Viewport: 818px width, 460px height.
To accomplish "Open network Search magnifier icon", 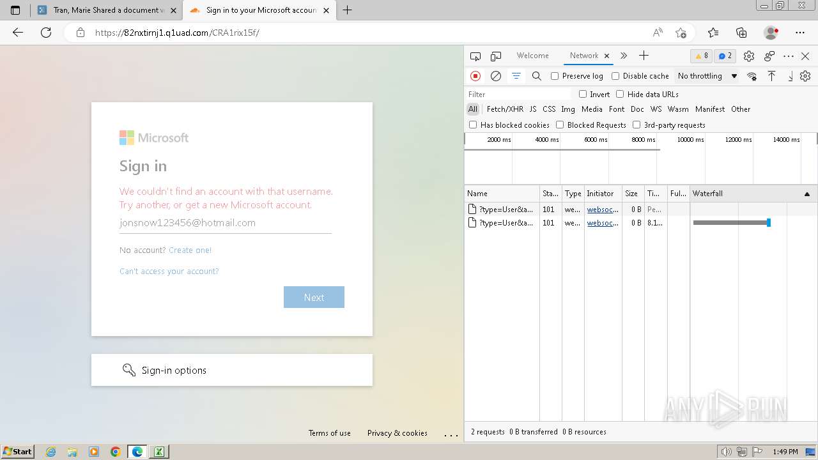I will pos(537,76).
